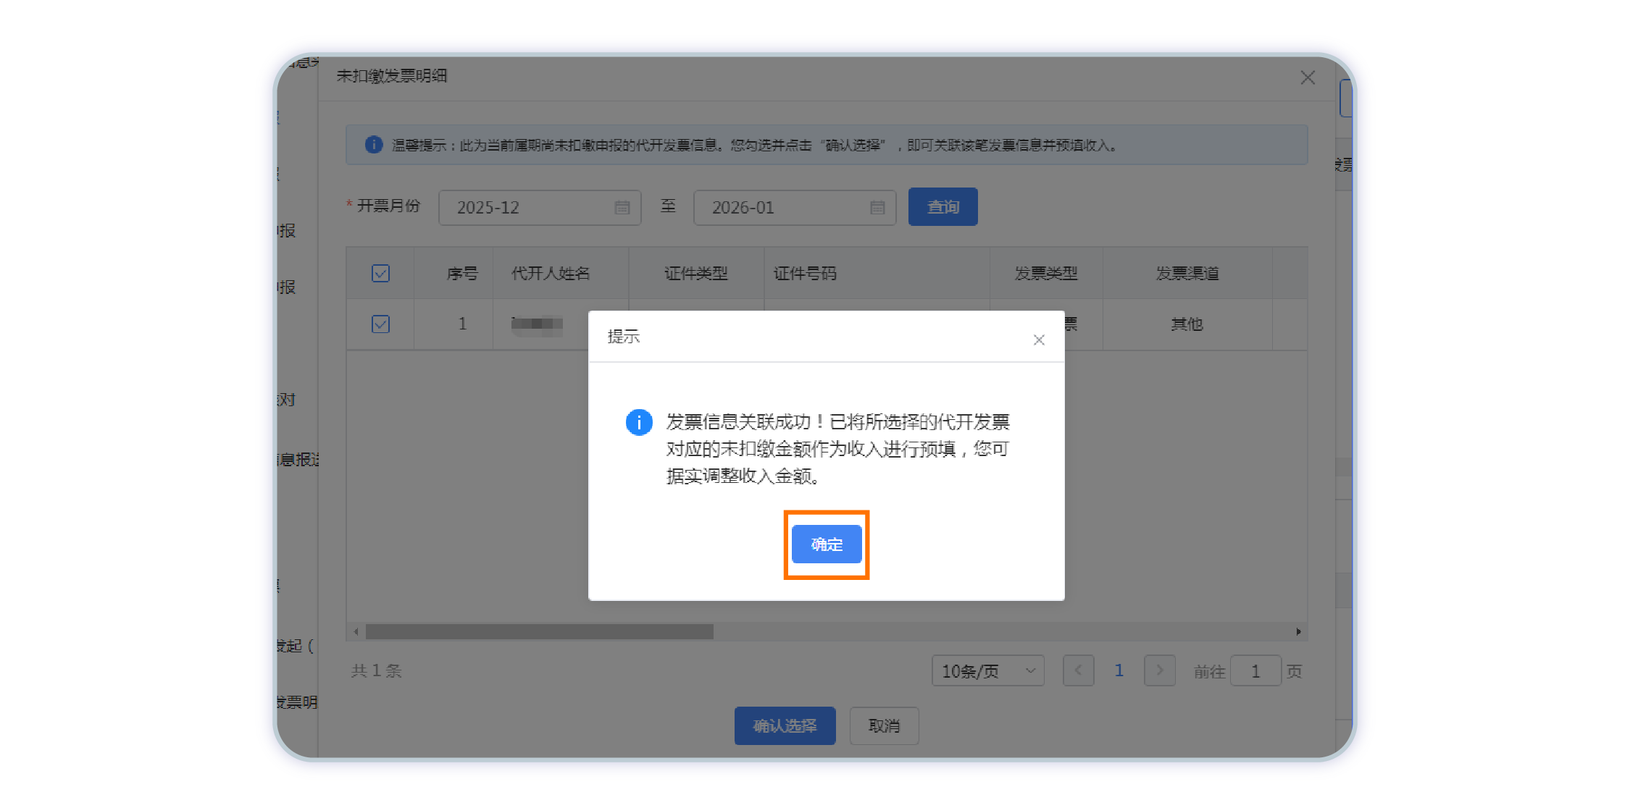Open the 10条/页 page size dropdown
Viewport: 1630px width, 808px height.
pos(988,671)
